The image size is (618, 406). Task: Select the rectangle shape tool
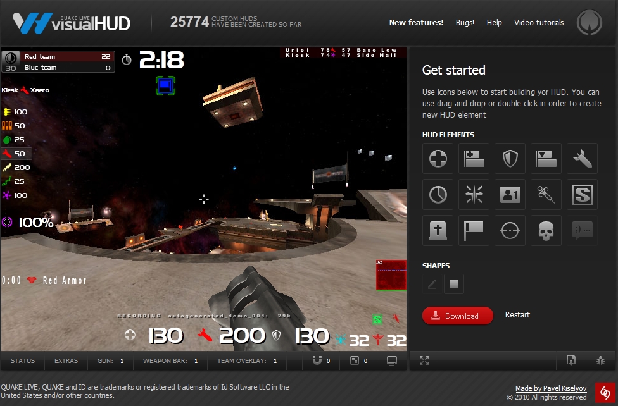tap(454, 284)
